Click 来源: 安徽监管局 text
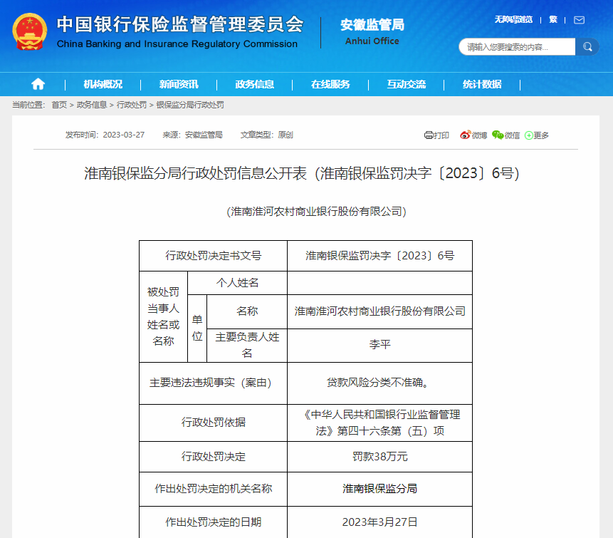 (x=192, y=135)
